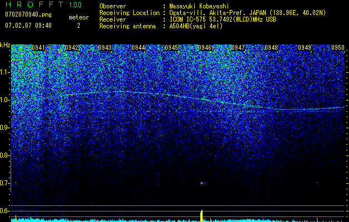Image resolution: width=349 pixels, height=222 pixels.
Task: Click the observer name Masayuki Kobayashi
Action: click(x=199, y=6)
